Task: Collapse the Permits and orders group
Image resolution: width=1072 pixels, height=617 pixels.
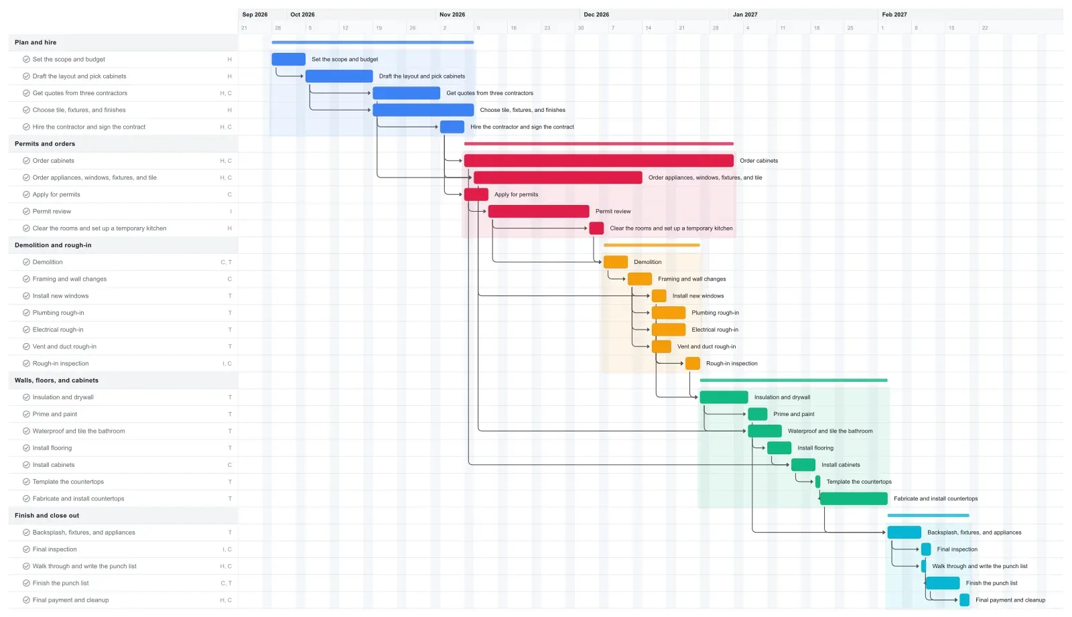Action: (x=123, y=144)
